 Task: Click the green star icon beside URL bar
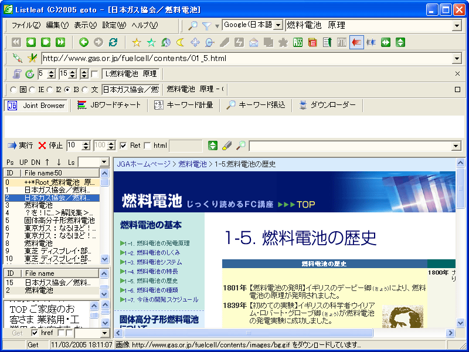(32, 58)
